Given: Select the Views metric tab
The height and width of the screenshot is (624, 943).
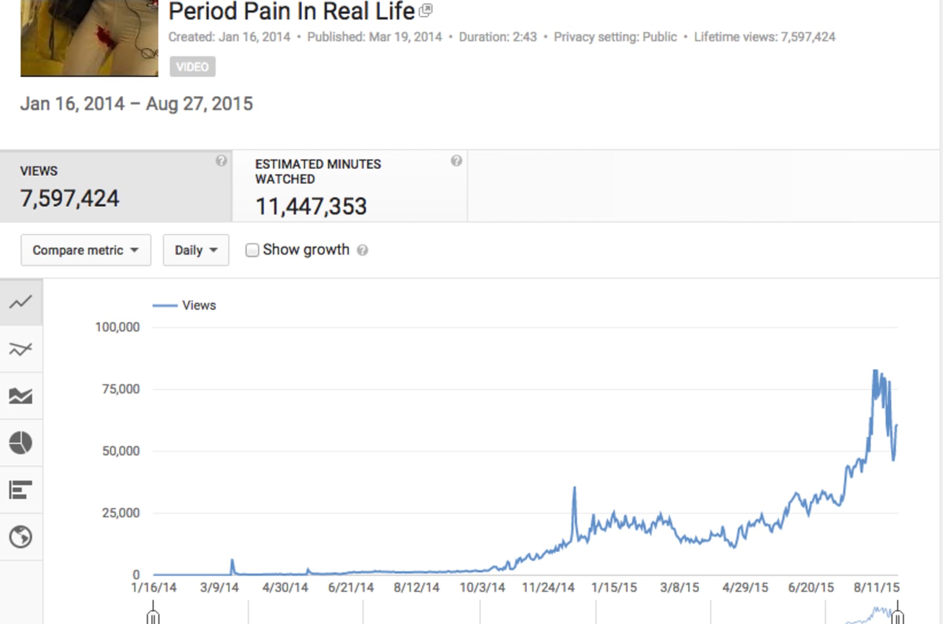Looking at the screenshot, I should [x=116, y=186].
